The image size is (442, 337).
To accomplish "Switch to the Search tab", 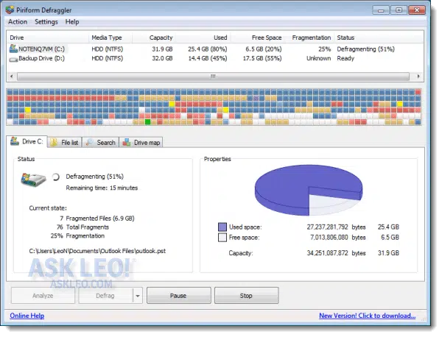I will (101, 143).
